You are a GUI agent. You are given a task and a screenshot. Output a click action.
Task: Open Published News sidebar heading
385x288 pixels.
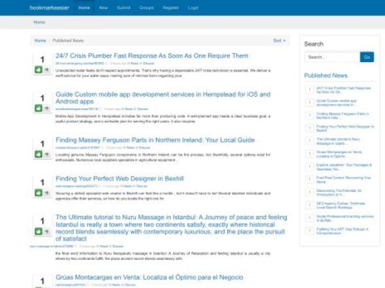(x=325, y=76)
